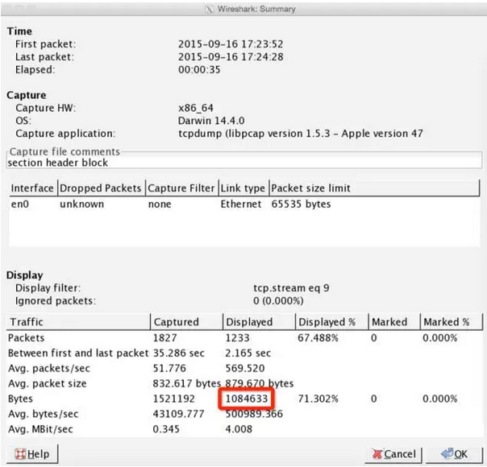Select the Packets row in the traffic table
Viewport: 487px width, 467px height.
tap(27, 337)
